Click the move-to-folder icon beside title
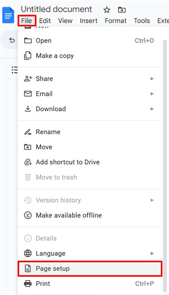 point(122,10)
